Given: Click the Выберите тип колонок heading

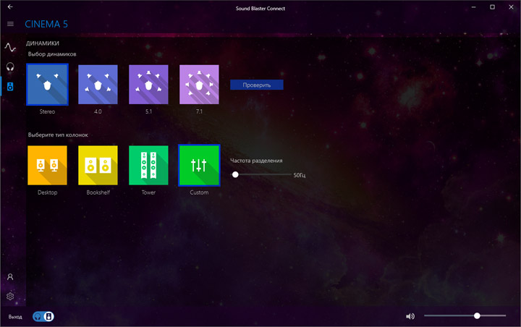Looking at the screenshot, I should [x=58, y=135].
